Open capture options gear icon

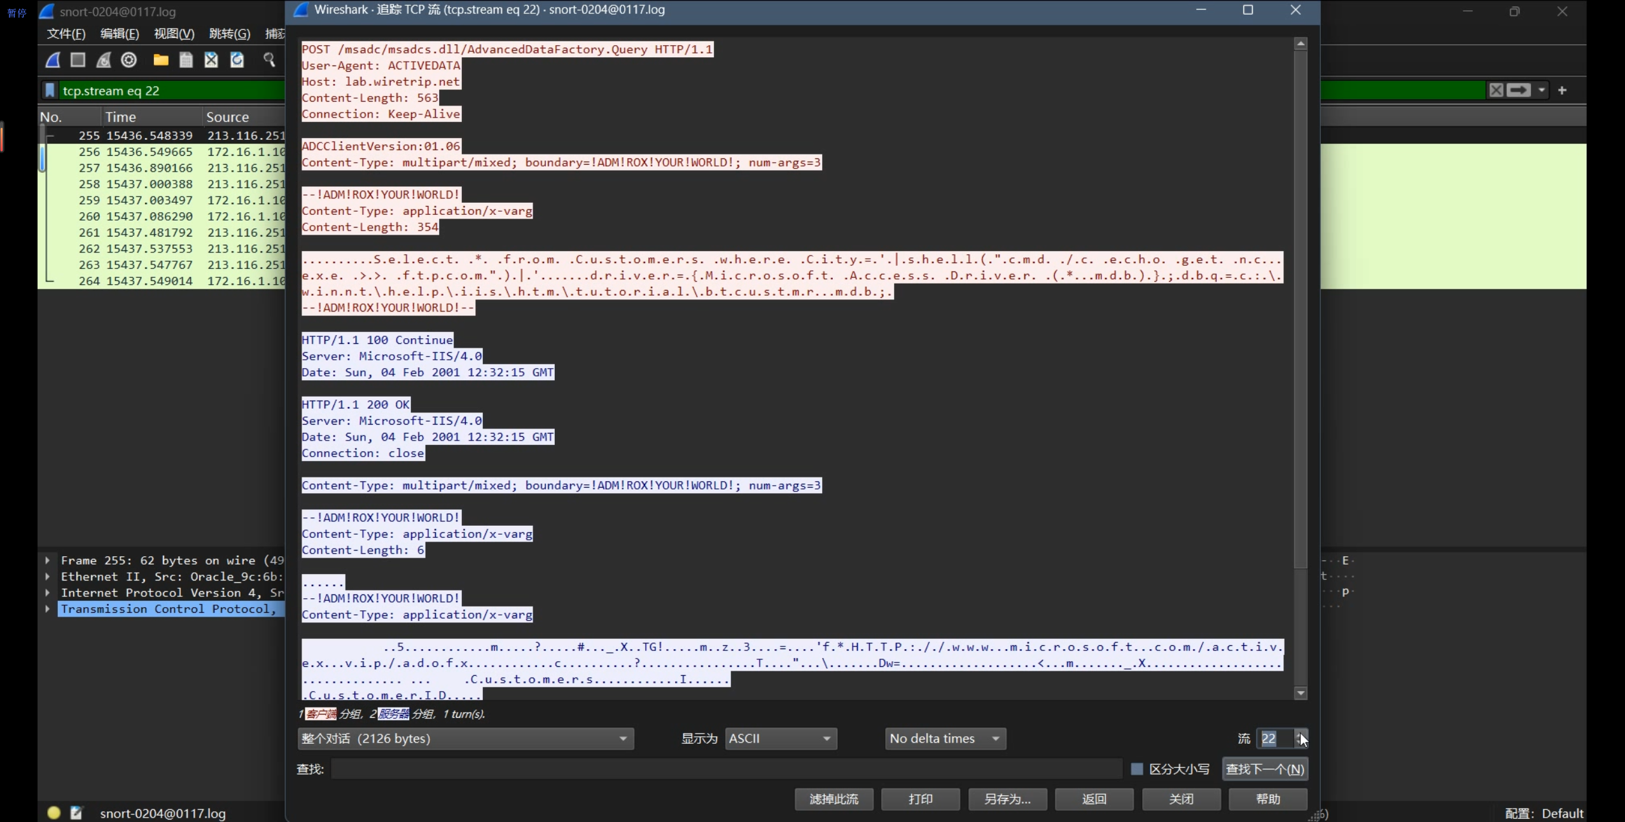(x=129, y=60)
